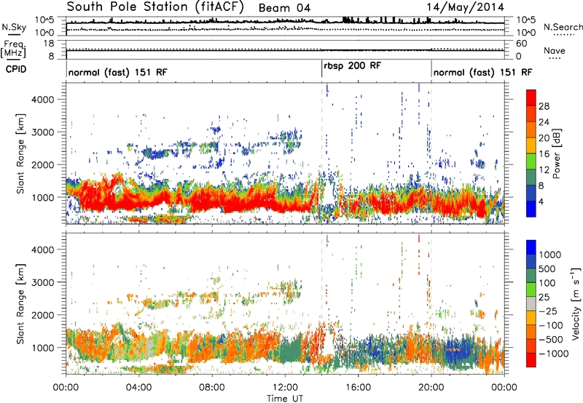Click the 'Slant Range [km]' label of power panel
Viewport: 583px width, 403px height.
[20, 153]
